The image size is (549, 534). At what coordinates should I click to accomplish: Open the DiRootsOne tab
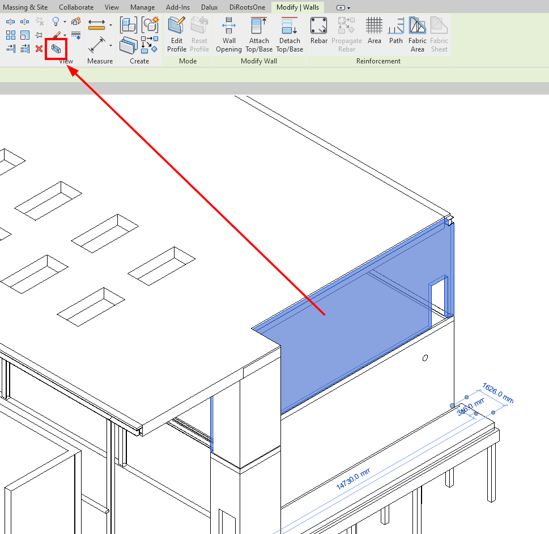247,7
